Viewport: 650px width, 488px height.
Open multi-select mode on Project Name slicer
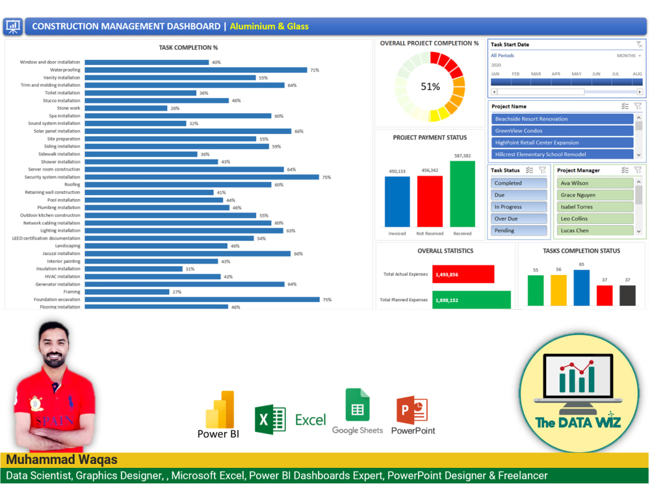coord(625,106)
